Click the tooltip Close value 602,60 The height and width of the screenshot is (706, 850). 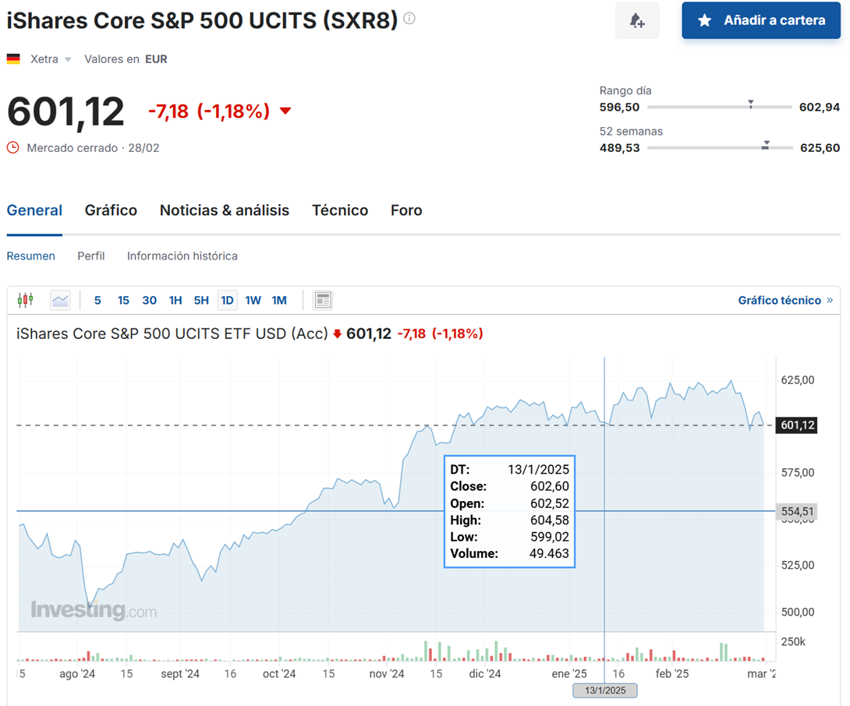tap(550, 486)
